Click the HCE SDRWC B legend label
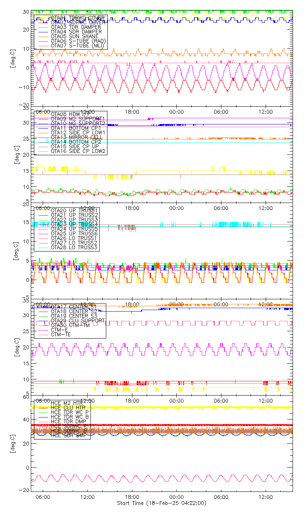This screenshot has height=520, width=308. [70, 431]
